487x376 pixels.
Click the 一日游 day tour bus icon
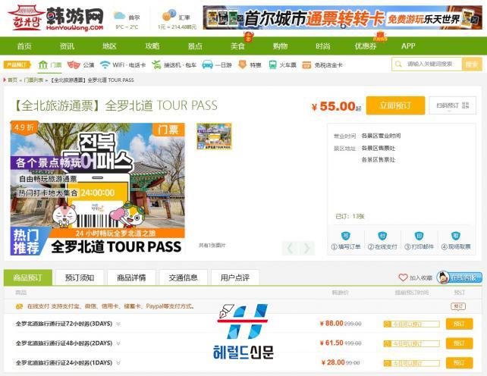pyautogui.click(x=207, y=65)
